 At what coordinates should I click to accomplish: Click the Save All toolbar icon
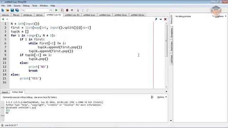17,10
